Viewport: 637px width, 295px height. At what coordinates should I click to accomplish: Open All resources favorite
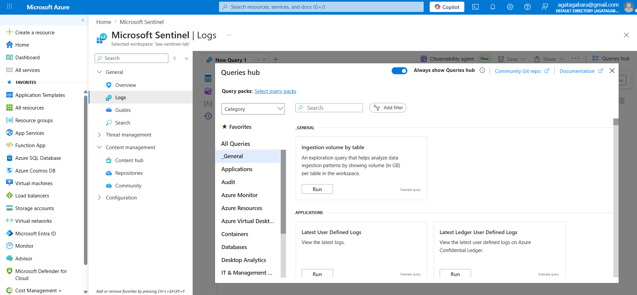pyautogui.click(x=29, y=108)
